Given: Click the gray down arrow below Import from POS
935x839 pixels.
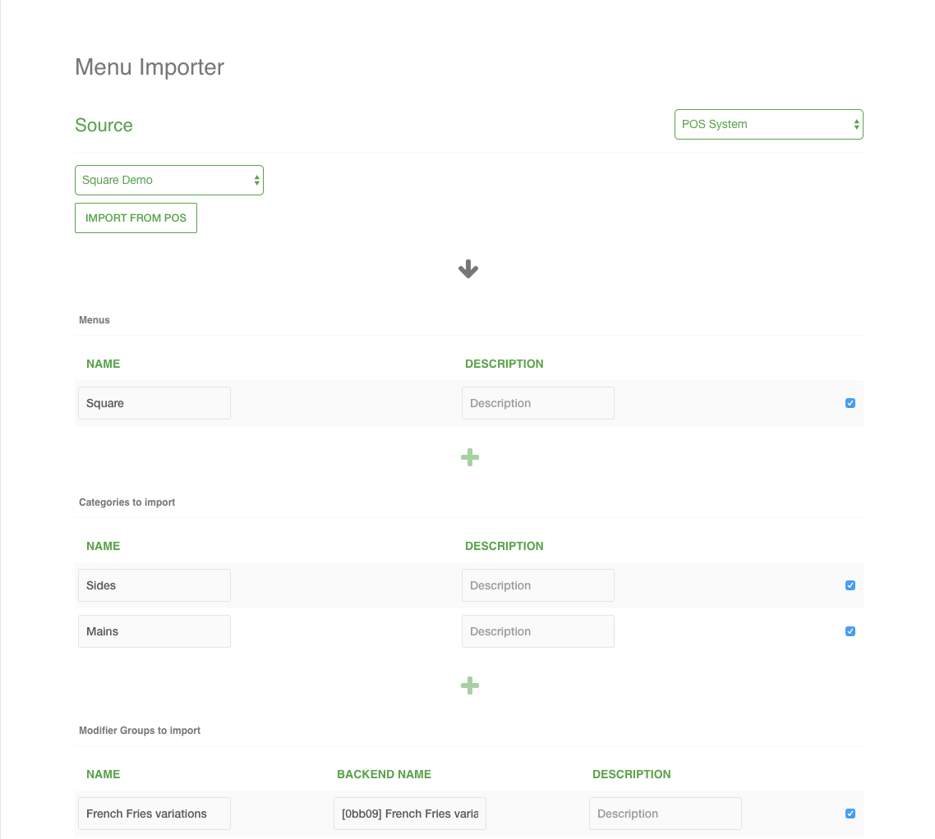Looking at the screenshot, I should [467, 268].
